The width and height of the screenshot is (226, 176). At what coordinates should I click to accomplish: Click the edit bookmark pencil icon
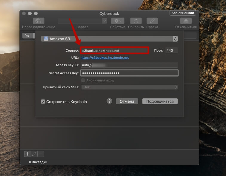click(34, 154)
